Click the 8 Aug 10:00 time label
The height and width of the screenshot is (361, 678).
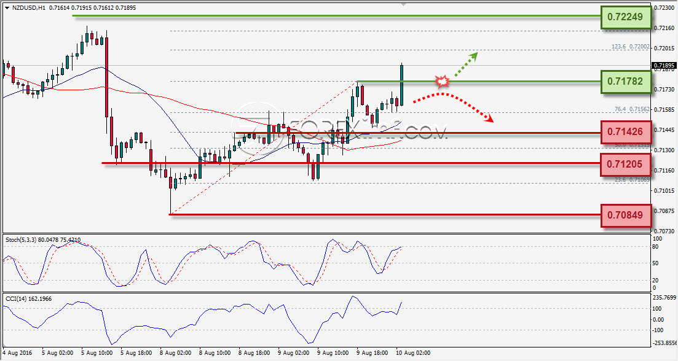click(x=215, y=353)
